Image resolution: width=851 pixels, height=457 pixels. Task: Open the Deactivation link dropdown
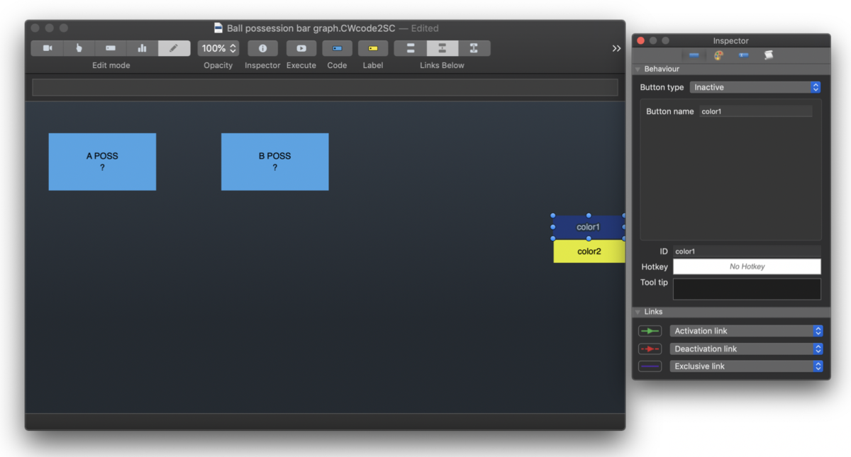tap(747, 349)
